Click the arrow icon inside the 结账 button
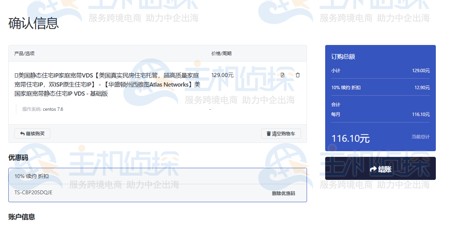The image size is (451, 226). 372,169
